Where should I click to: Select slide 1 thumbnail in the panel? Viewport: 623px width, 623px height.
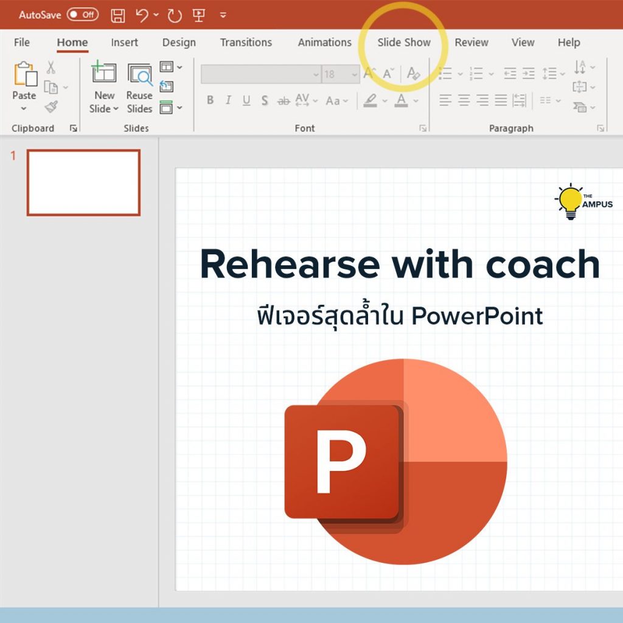pos(83,183)
